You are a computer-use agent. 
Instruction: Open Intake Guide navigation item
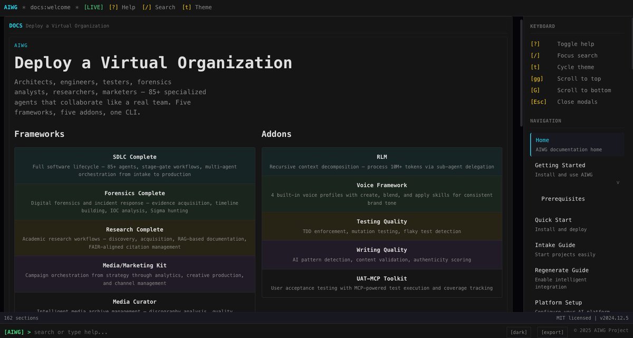coord(577,249)
